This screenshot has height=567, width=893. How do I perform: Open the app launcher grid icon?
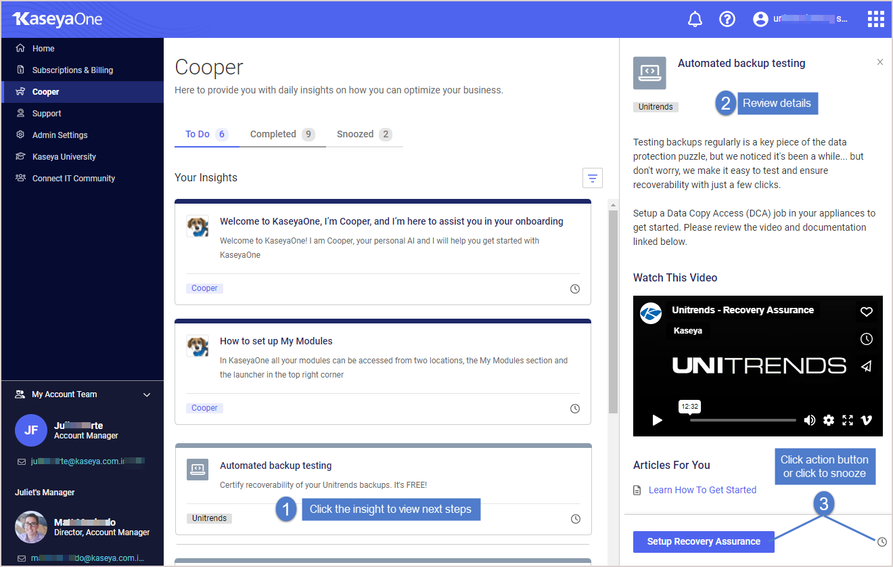[x=875, y=19]
